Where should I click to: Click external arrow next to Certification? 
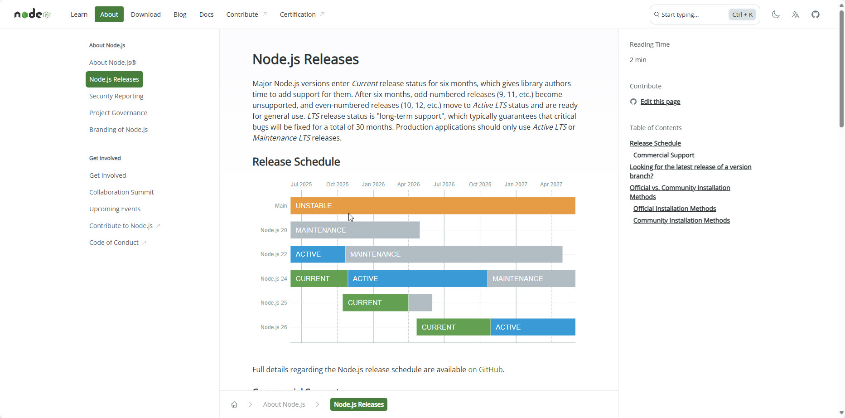pos(322,14)
